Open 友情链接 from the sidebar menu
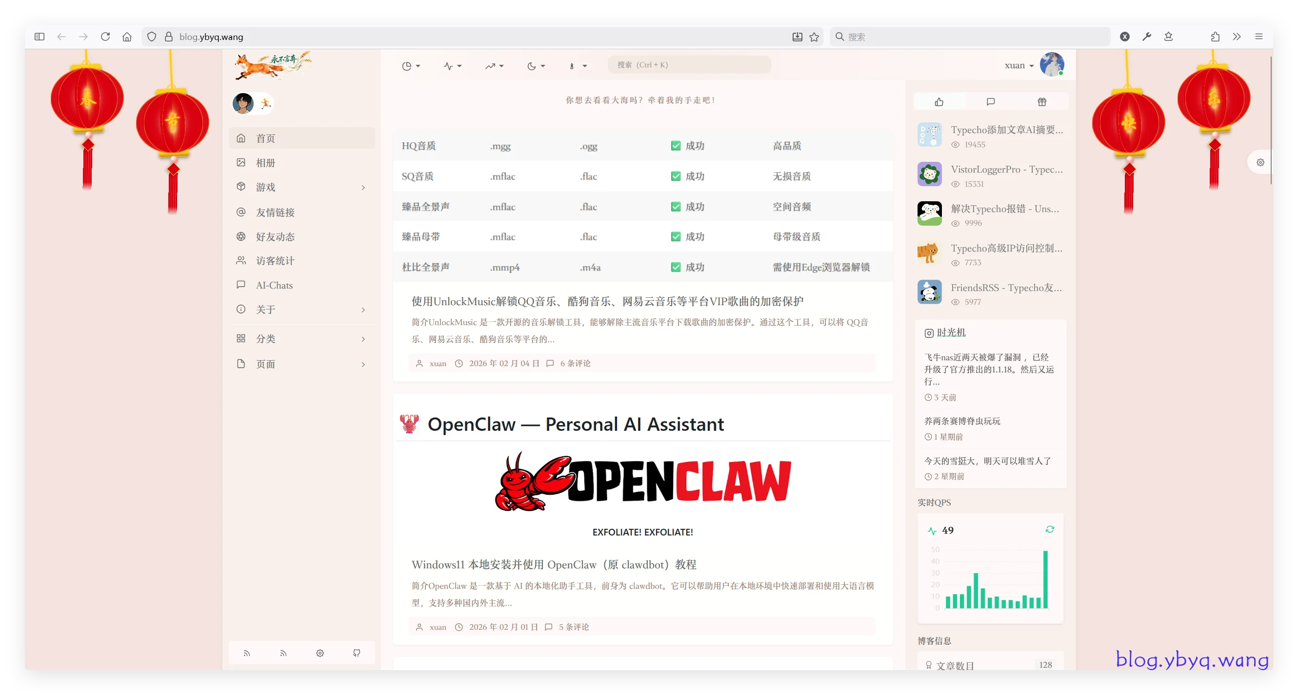Viewport: 1298px width, 695px height. click(x=275, y=212)
